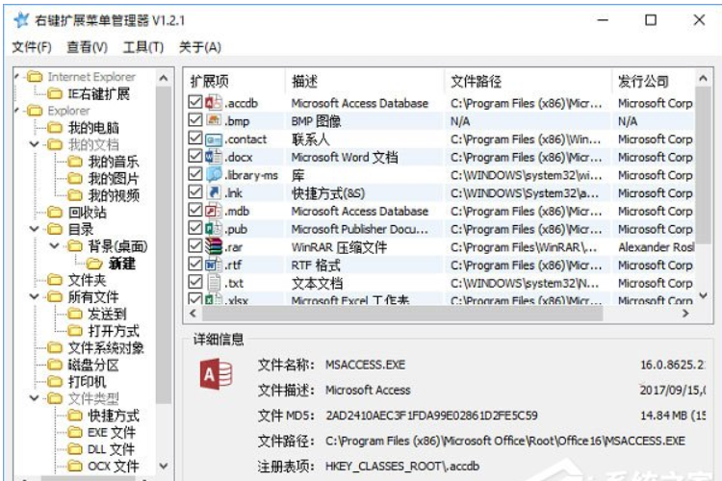Click the large Access icon in details panel
The width and height of the screenshot is (722, 481).
click(x=216, y=375)
